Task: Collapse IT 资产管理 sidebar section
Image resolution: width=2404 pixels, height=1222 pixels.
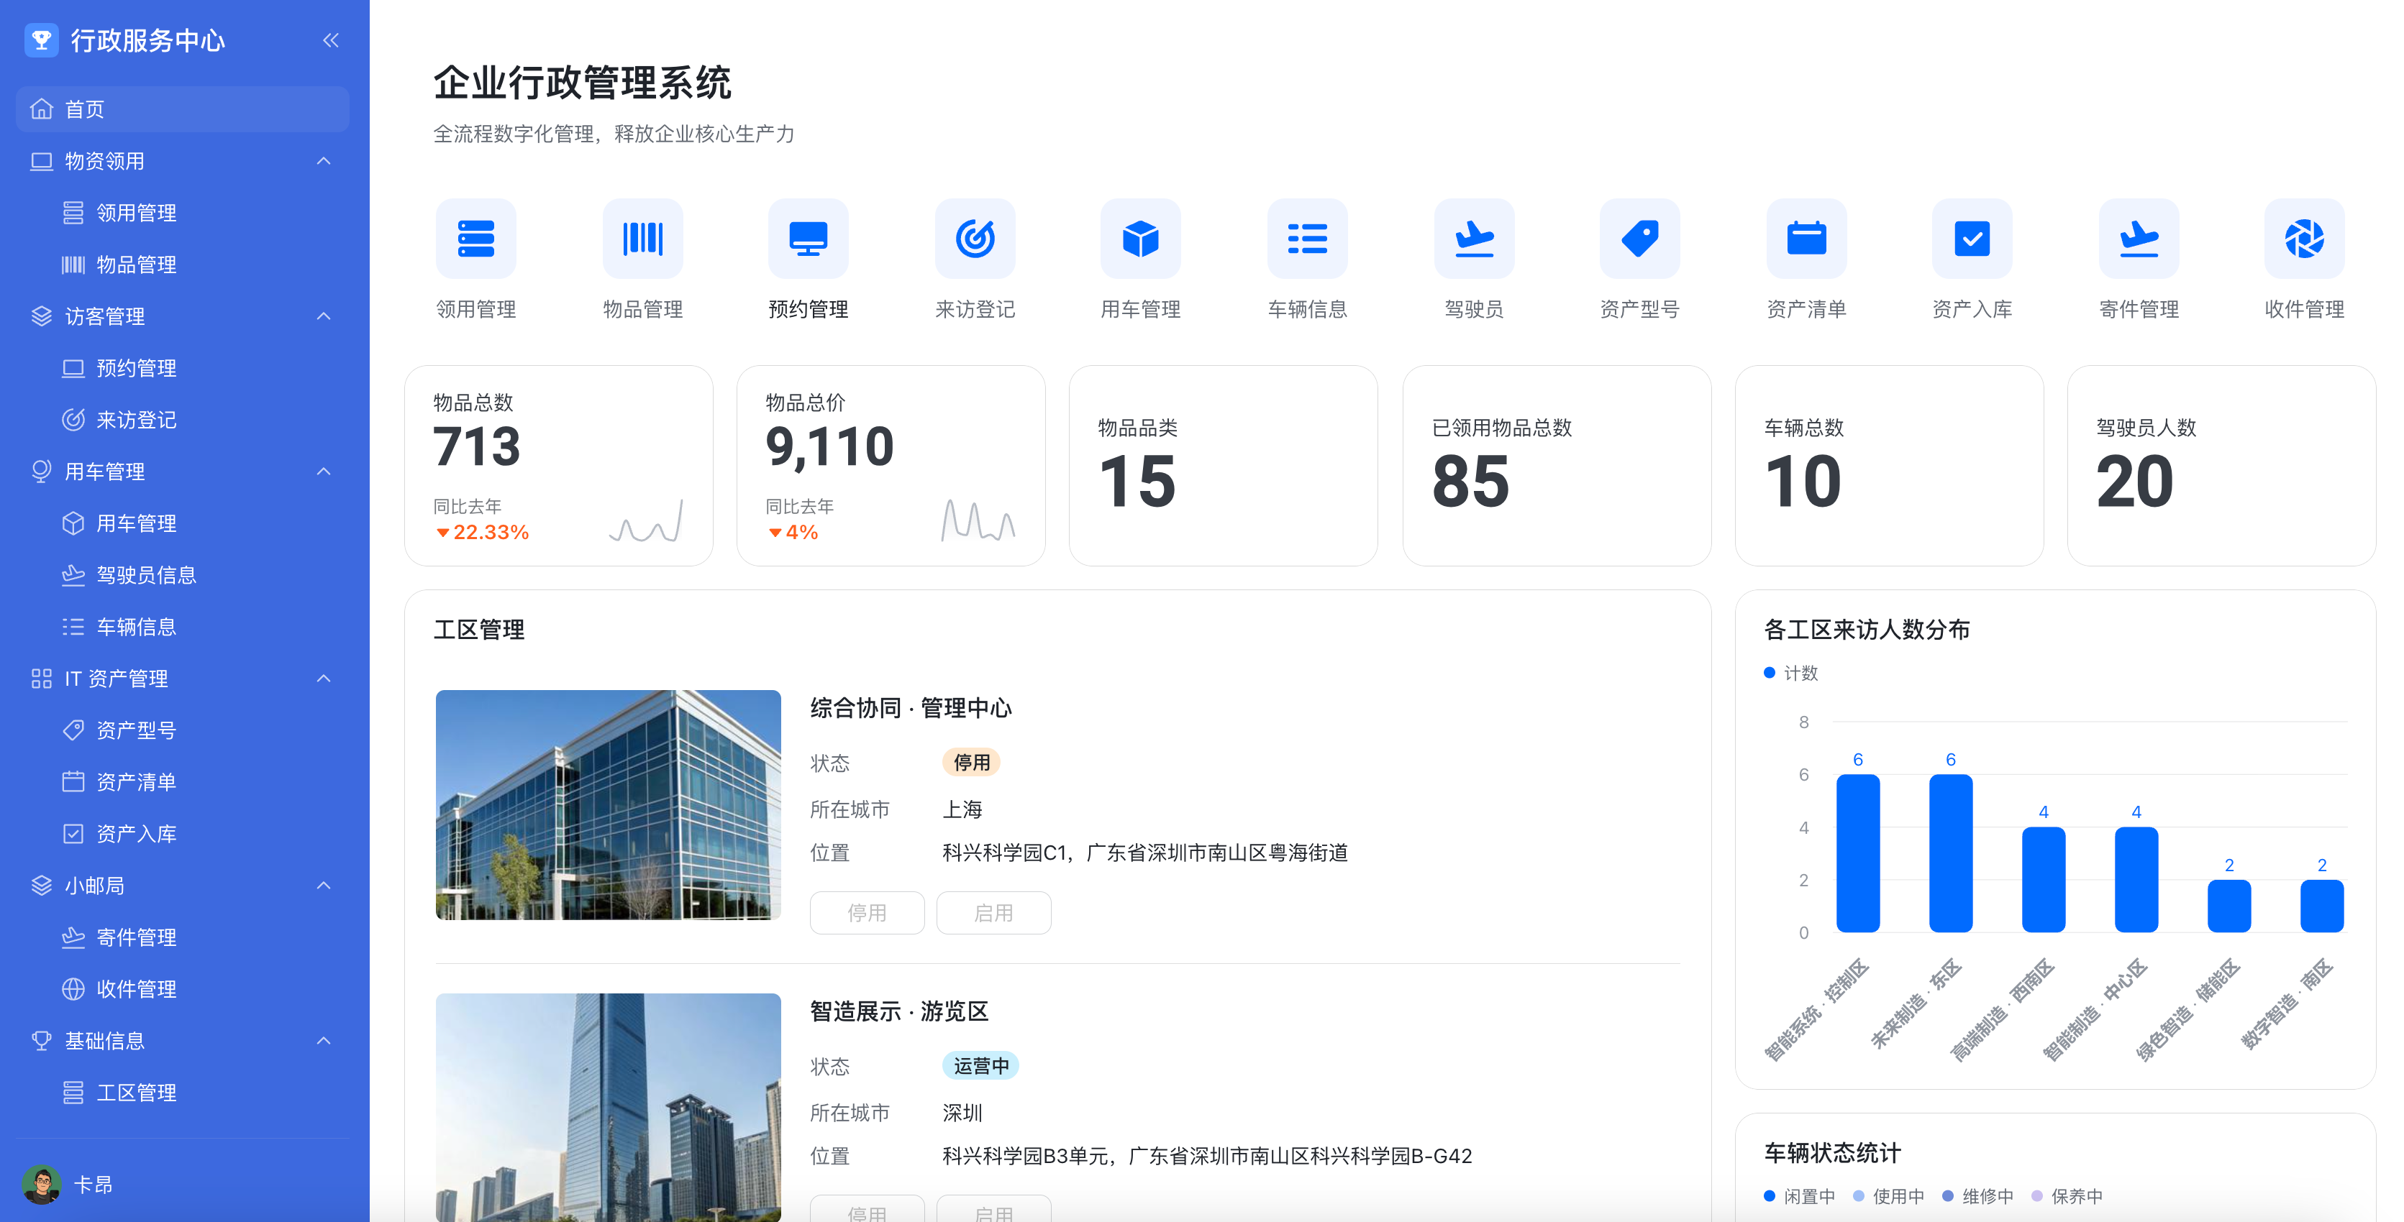Action: coord(324,678)
